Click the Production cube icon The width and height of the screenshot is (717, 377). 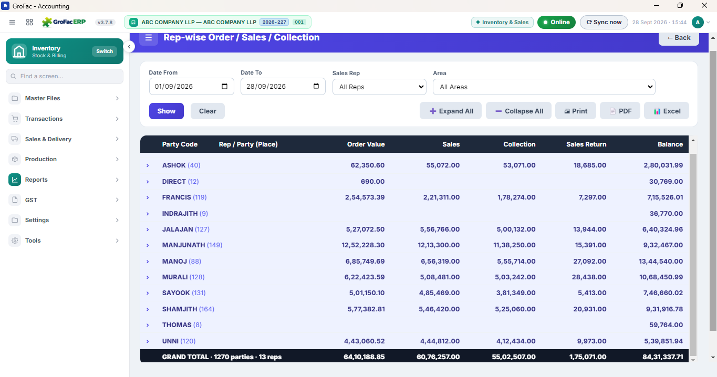coord(15,159)
